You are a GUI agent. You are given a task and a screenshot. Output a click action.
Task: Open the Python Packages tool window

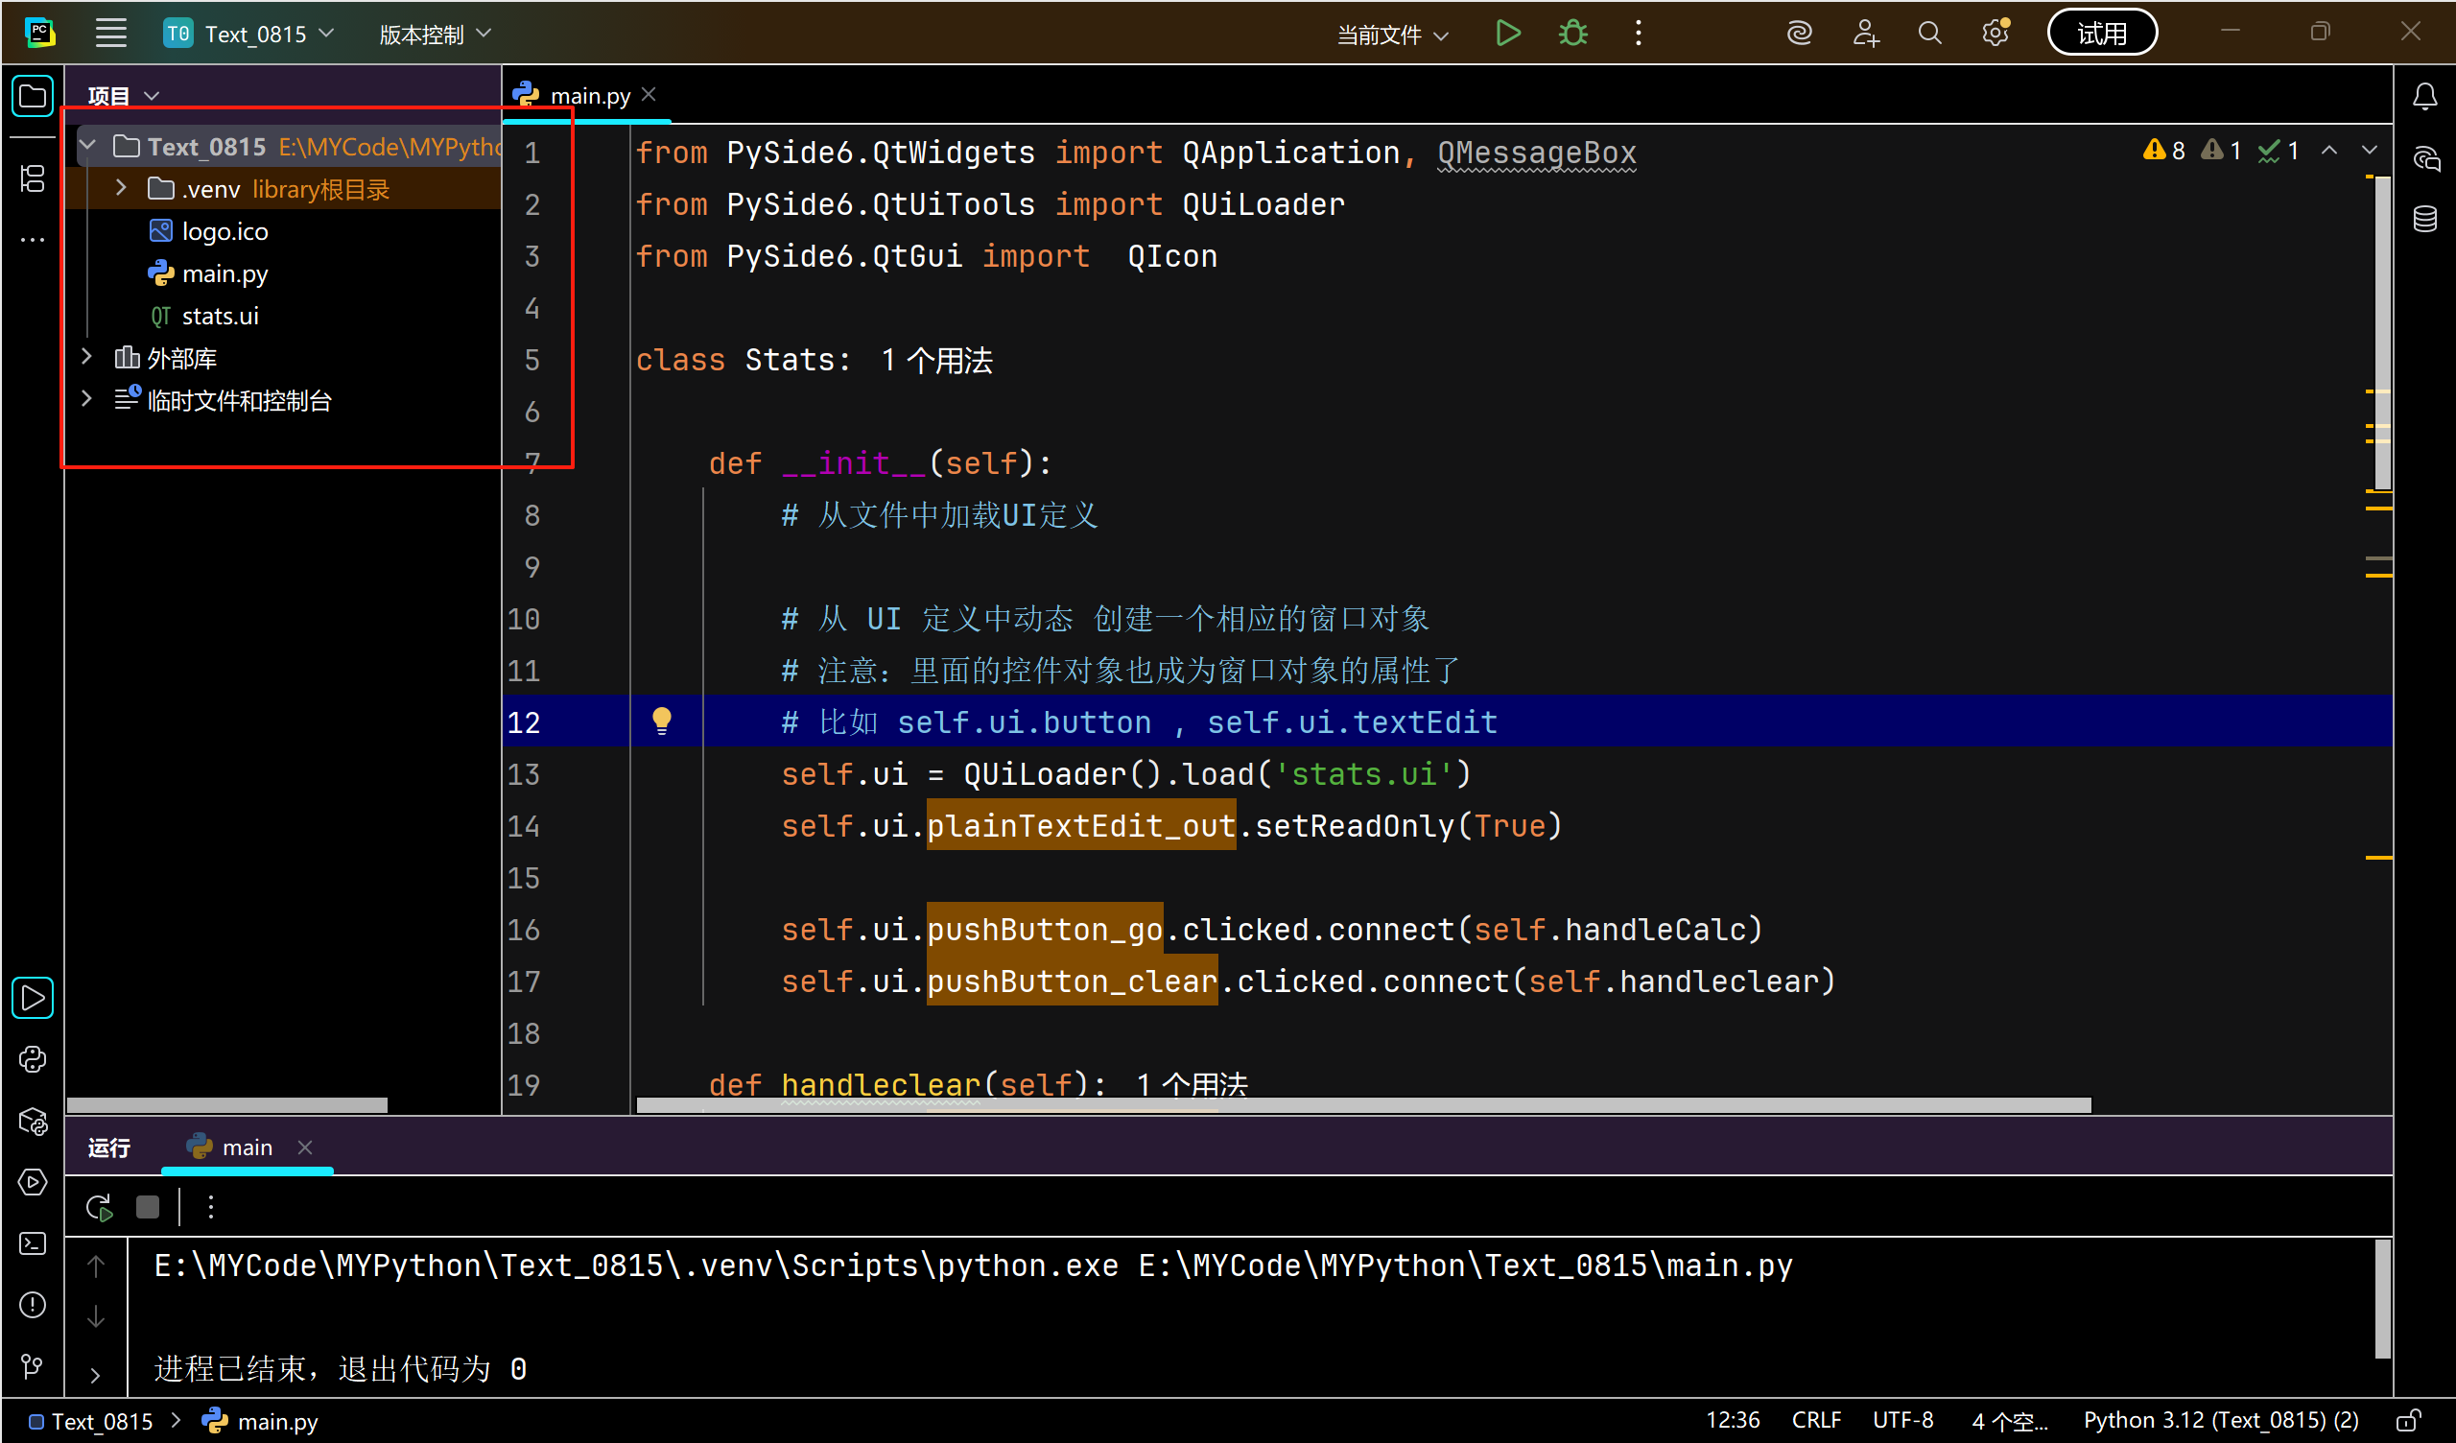[x=33, y=1123]
